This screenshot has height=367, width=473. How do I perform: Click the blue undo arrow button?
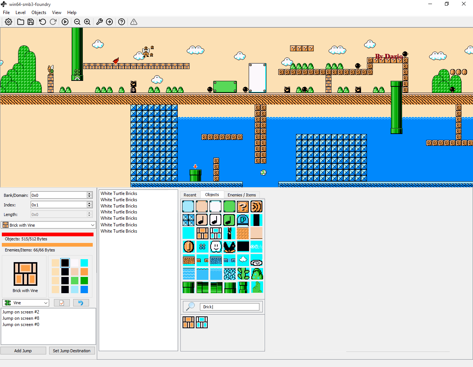tap(81, 303)
